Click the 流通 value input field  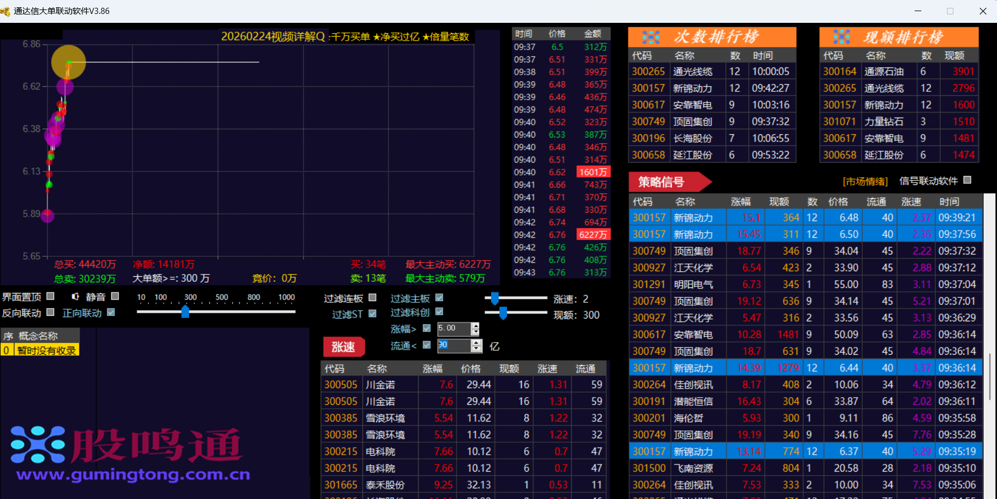(x=454, y=345)
